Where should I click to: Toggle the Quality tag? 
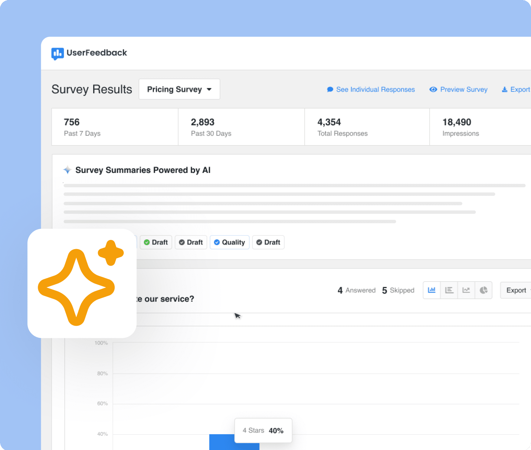click(x=230, y=242)
